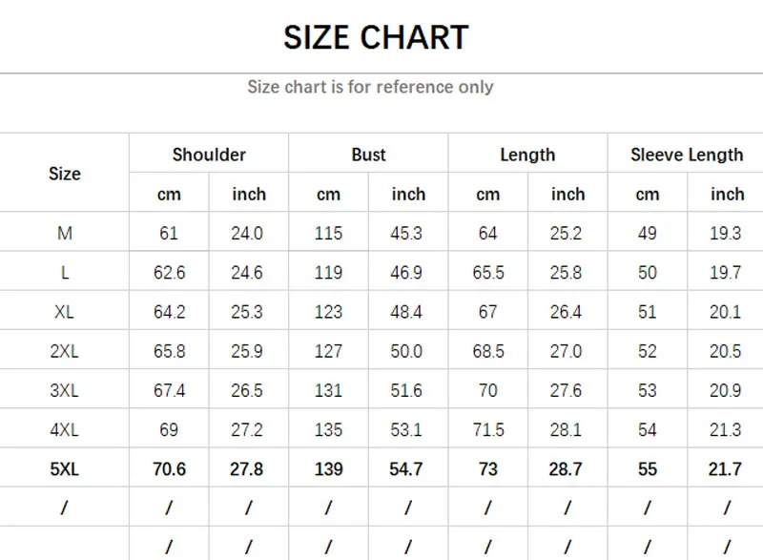Select sleeve cm value 50 in L row
This screenshot has height=560, width=763.
tap(648, 273)
